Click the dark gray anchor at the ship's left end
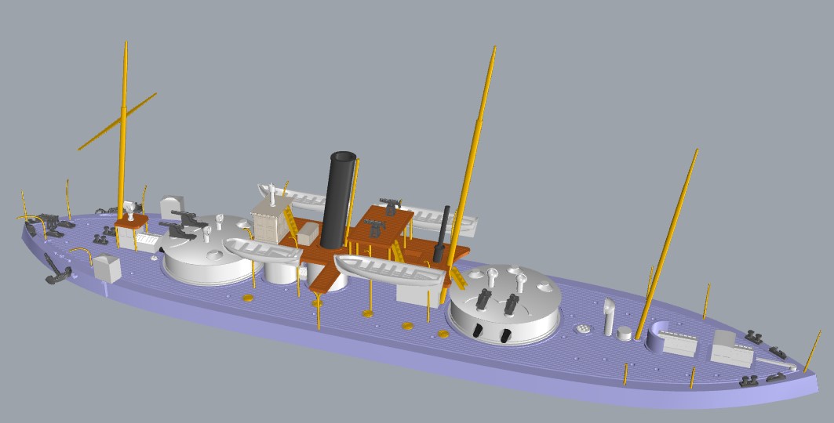The height and width of the screenshot is (423, 834). (58, 271)
